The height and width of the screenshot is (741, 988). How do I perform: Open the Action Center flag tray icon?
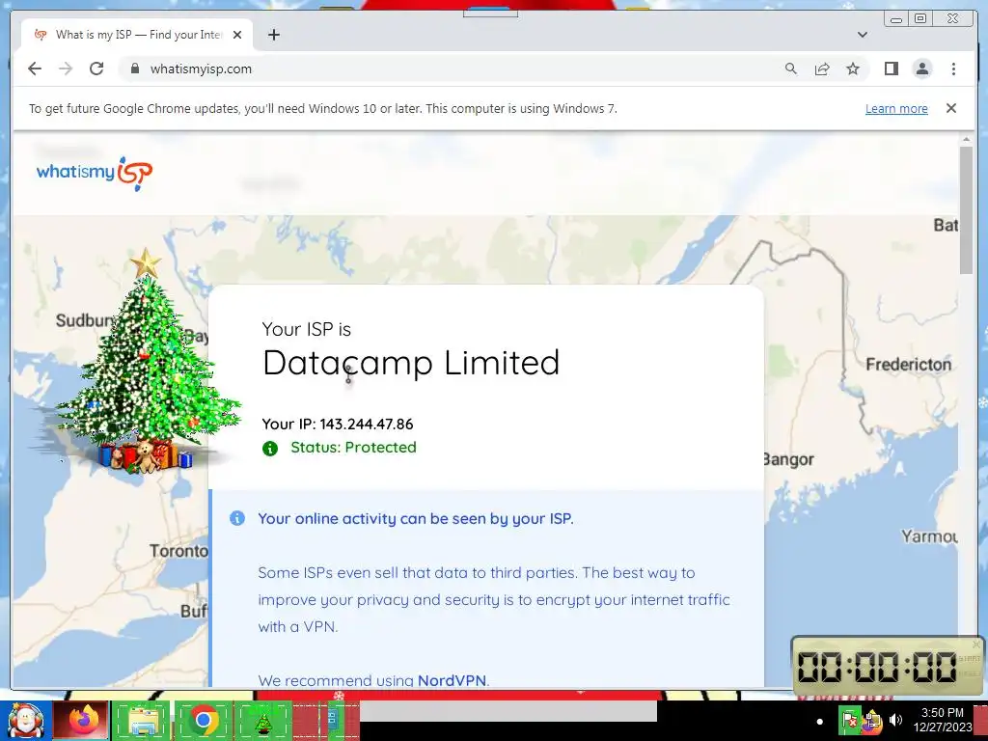pos(849,720)
